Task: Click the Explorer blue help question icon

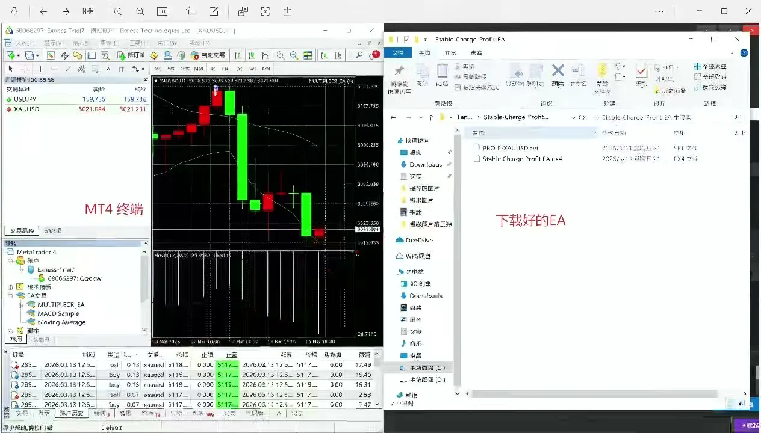Action: tap(745, 53)
